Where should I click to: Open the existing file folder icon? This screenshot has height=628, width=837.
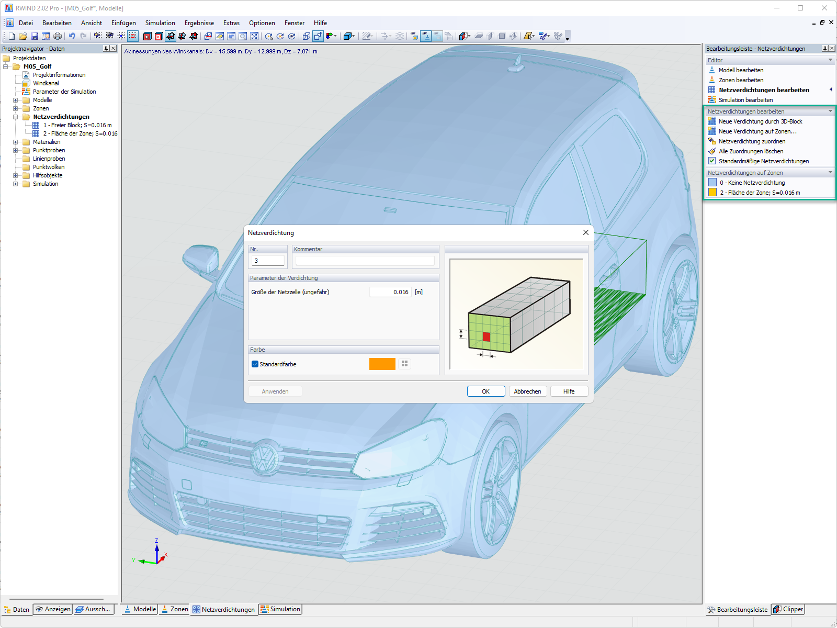pos(23,36)
